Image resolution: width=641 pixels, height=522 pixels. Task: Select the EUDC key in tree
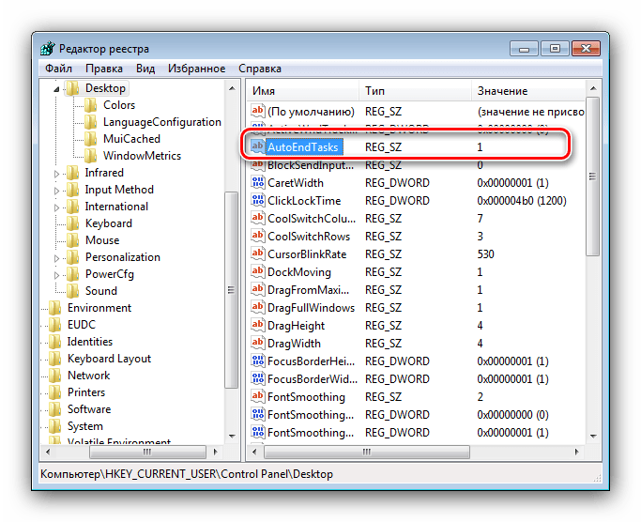click(x=82, y=325)
